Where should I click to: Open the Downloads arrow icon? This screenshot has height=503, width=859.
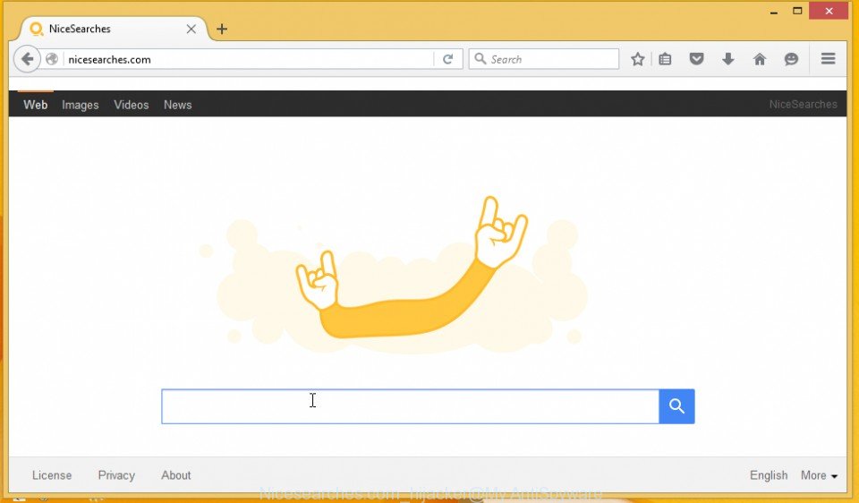click(x=728, y=59)
